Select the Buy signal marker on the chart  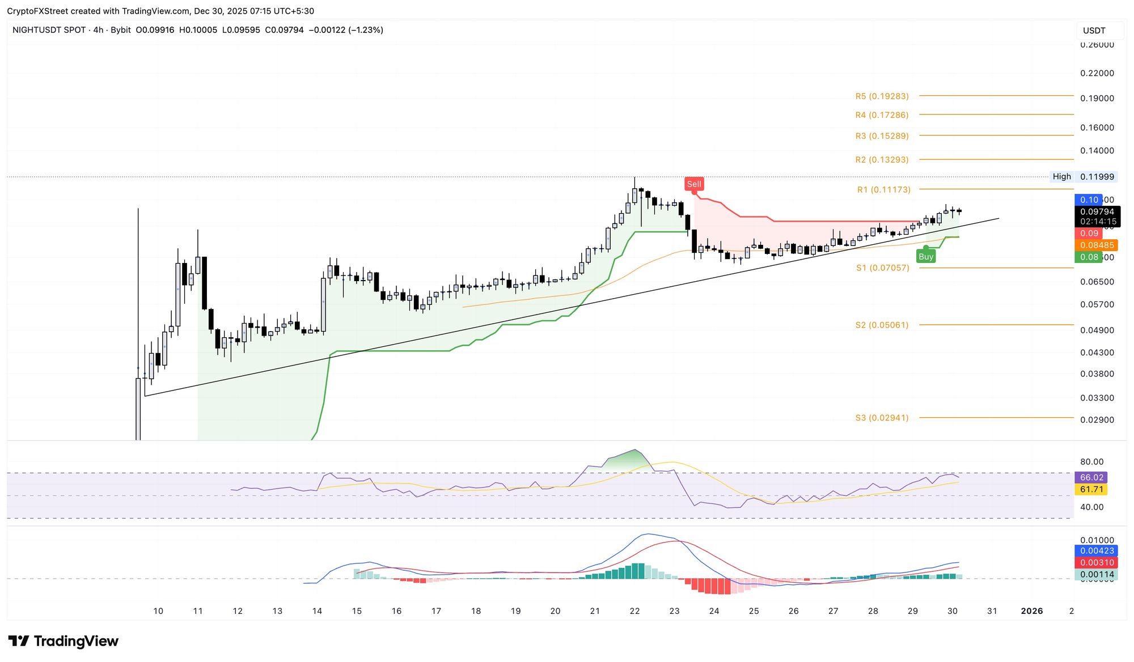pyautogui.click(x=926, y=256)
